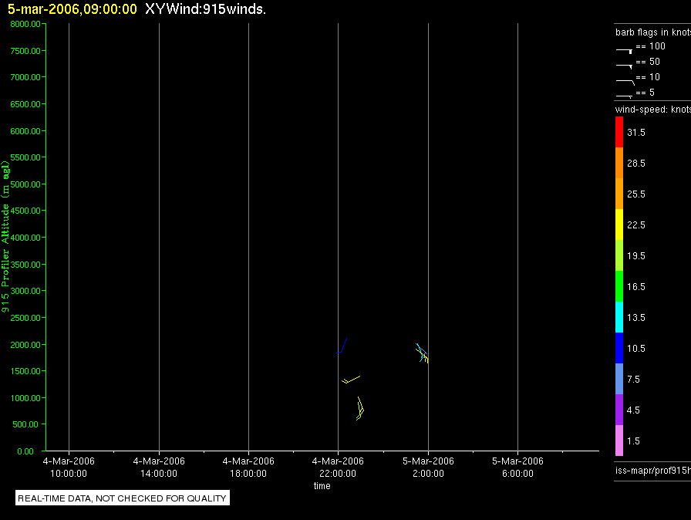Click the '915 Profiler Altitude (m agl)' axis label
Viewport: 691px width, 520px height.
pyautogui.click(x=5, y=237)
